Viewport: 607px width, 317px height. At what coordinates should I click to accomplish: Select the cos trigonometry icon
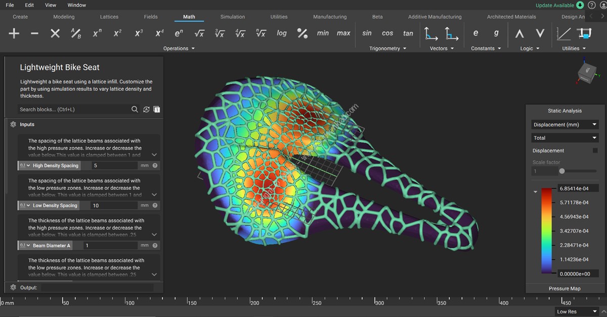click(x=387, y=33)
